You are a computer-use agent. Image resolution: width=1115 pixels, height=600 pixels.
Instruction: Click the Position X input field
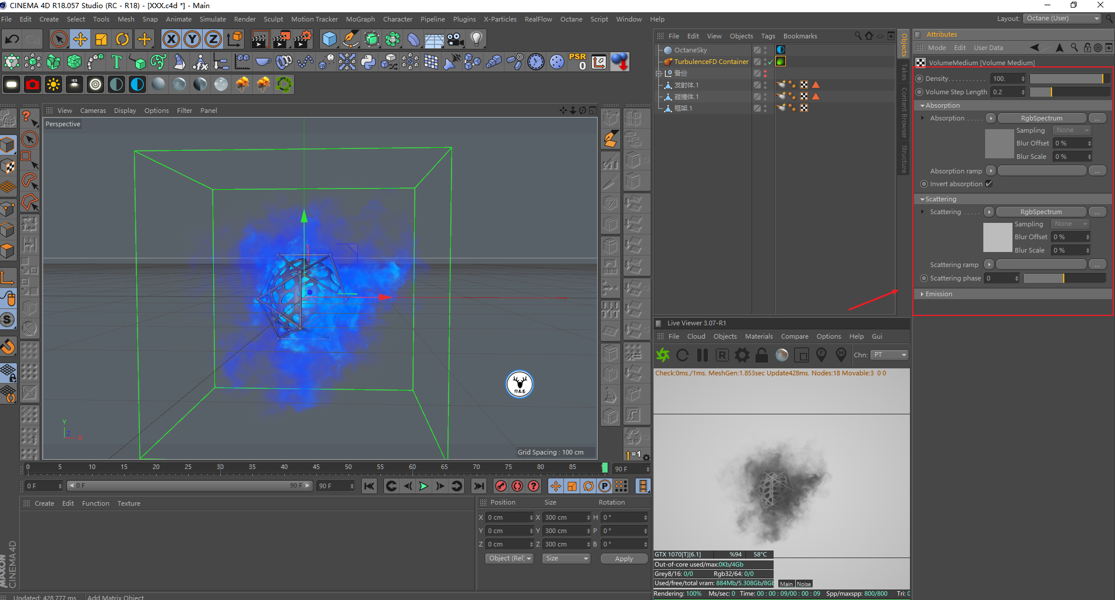tap(510, 517)
